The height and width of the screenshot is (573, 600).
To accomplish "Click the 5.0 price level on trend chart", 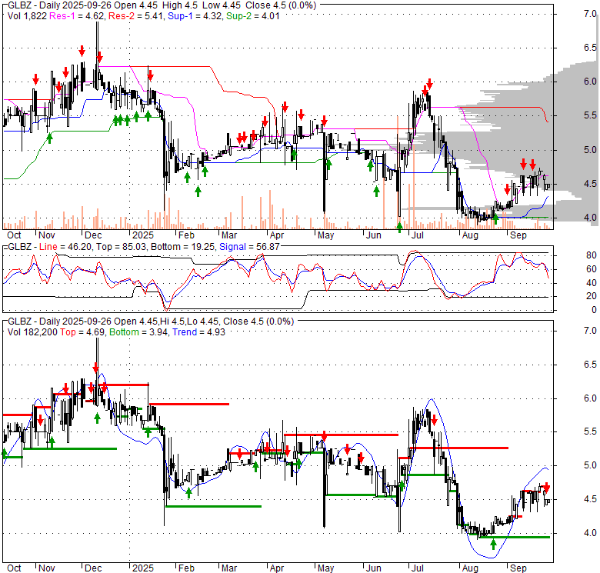I will tap(590, 465).
